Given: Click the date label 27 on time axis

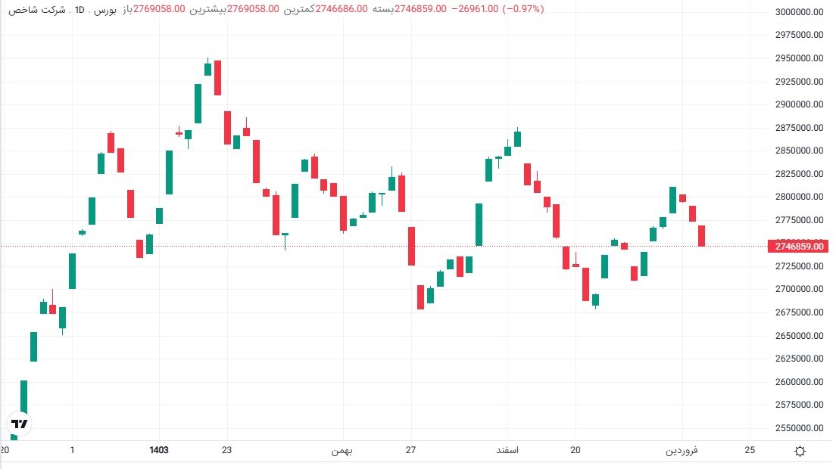Looking at the screenshot, I should (x=410, y=450).
